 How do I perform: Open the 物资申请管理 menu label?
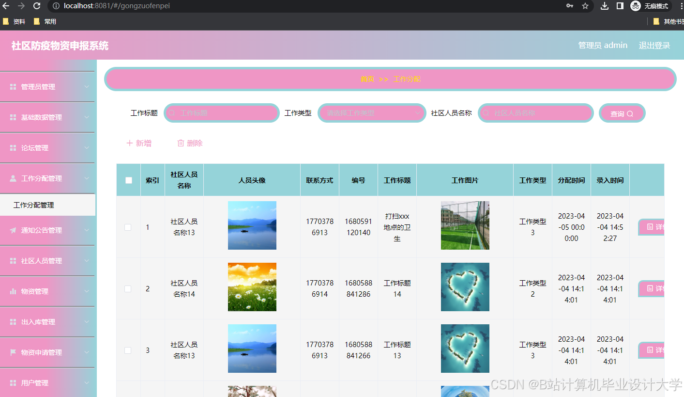click(x=42, y=352)
